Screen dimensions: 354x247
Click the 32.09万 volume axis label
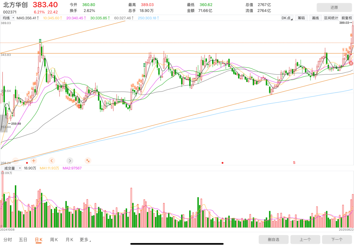point(6,173)
